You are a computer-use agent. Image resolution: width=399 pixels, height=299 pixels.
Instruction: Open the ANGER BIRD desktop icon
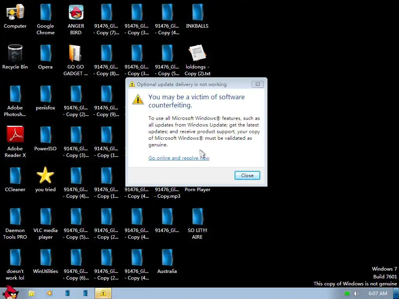(x=76, y=19)
